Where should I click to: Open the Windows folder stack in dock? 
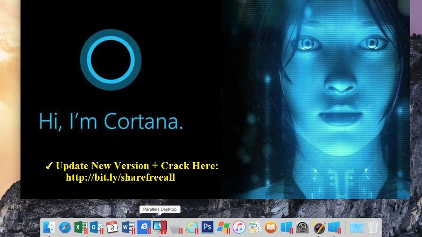click(357, 227)
